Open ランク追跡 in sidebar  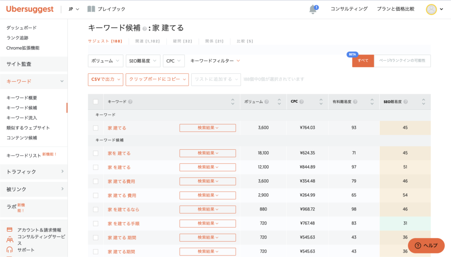tap(17, 38)
